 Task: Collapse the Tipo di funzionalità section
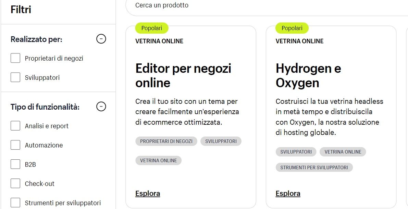click(101, 107)
